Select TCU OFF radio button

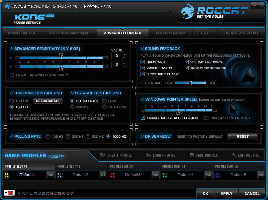point(12,107)
